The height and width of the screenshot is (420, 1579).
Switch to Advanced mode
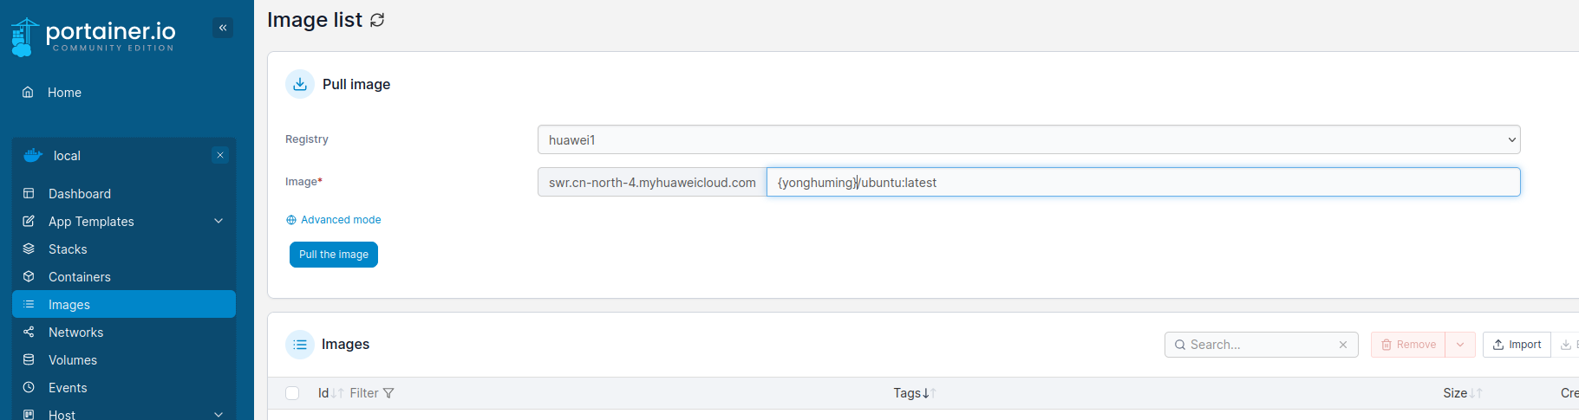(x=334, y=220)
